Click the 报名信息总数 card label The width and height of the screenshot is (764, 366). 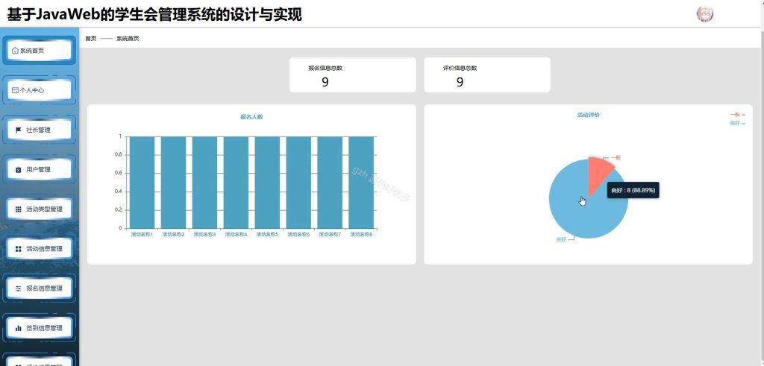(325, 68)
